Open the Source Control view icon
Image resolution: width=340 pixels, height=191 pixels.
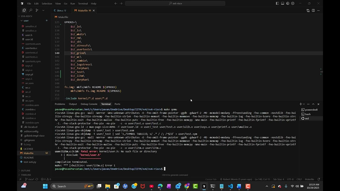pos(37,10)
